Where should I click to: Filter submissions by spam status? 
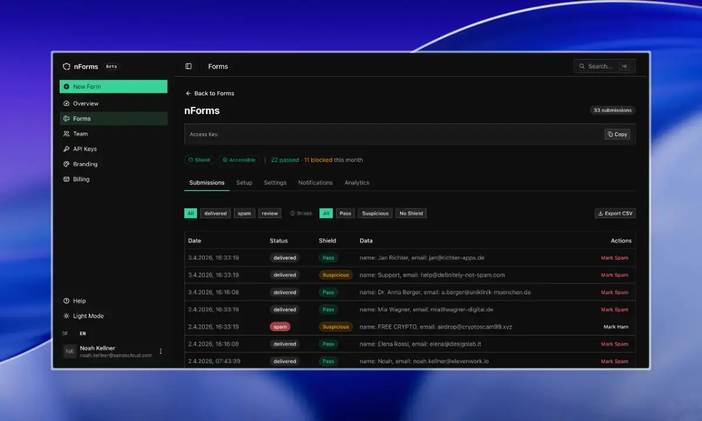(x=245, y=213)
